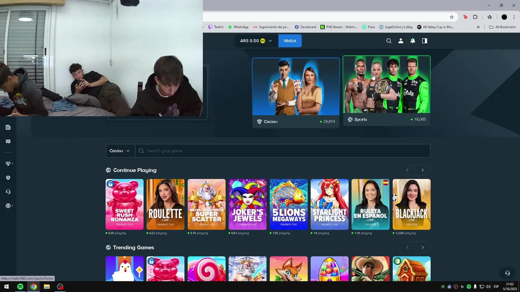This screenshot has height=292, width=520.
Task: Open the user profile icon
Action: click(x=401, y=41)
